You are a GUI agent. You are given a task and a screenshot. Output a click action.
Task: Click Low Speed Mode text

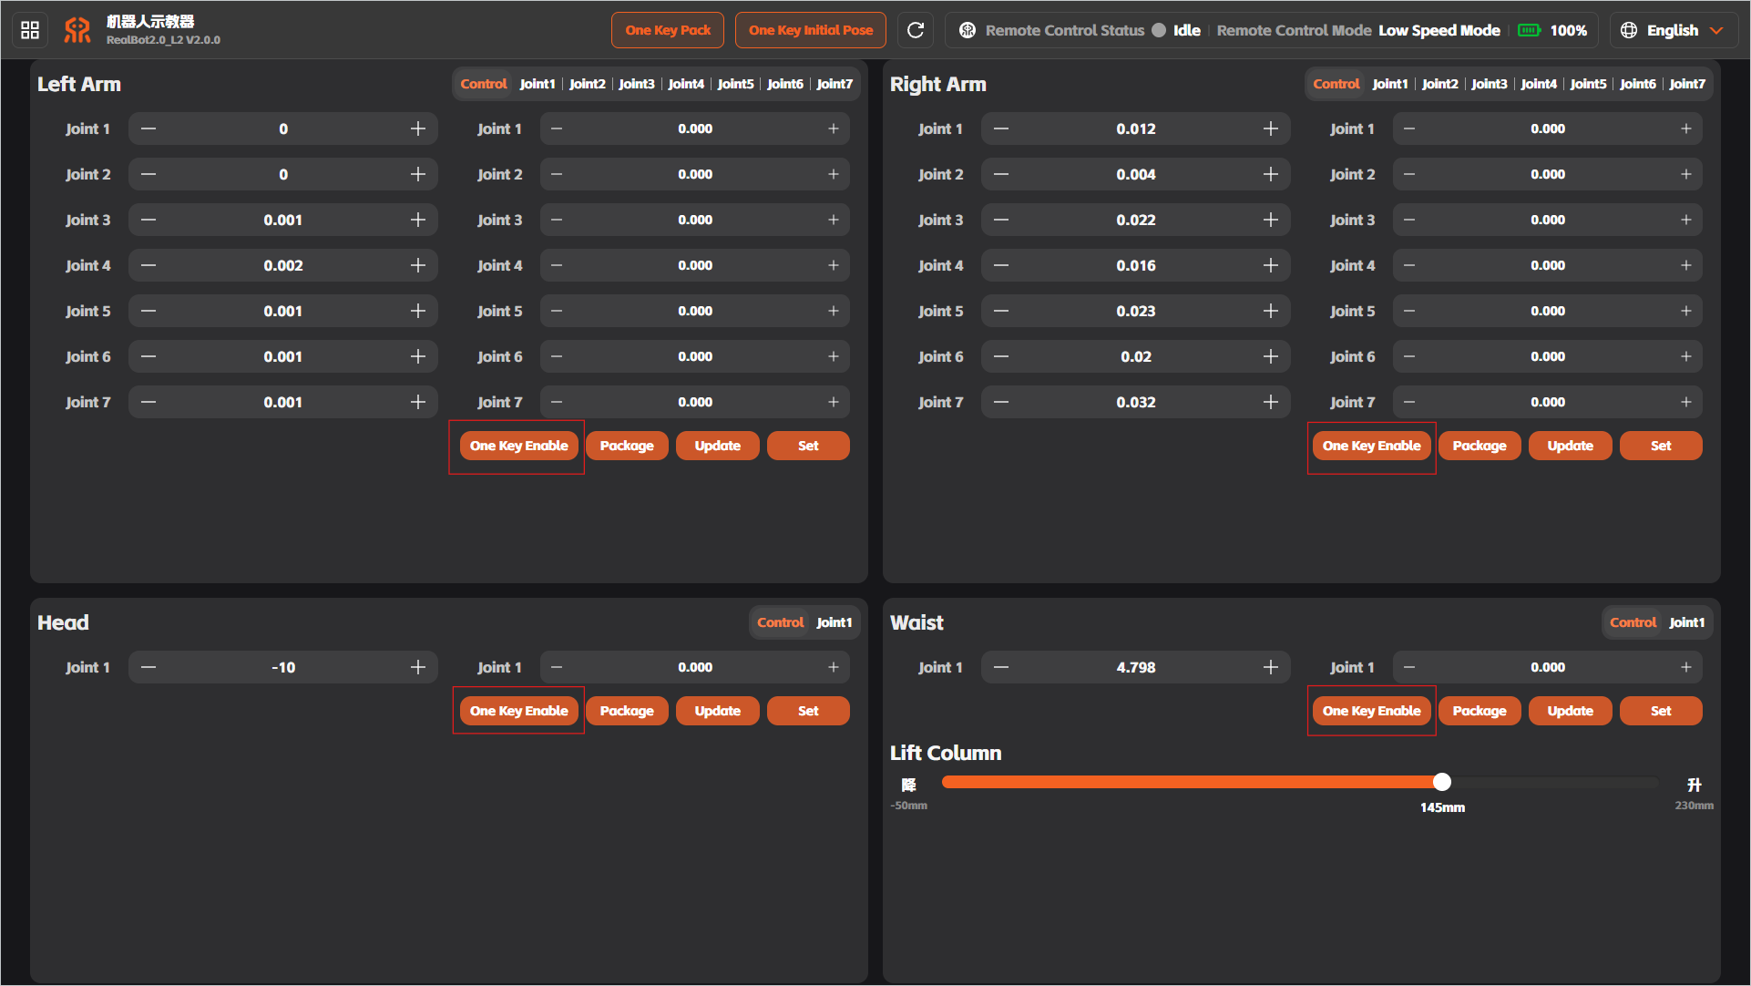click(x=1439, y=30)
